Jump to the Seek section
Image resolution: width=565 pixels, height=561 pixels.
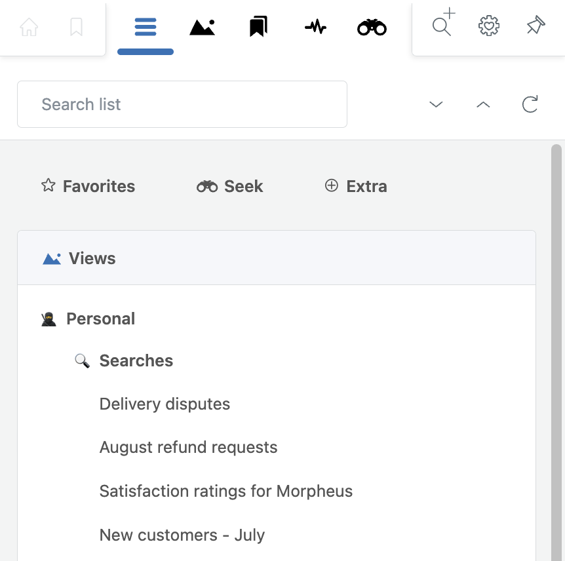[x=229, y=186]
